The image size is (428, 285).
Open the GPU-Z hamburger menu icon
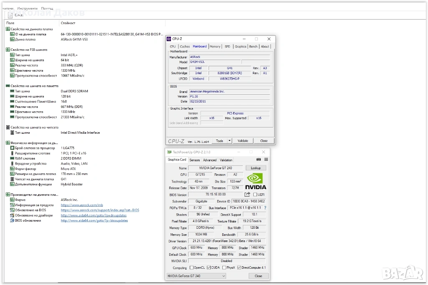266,160
